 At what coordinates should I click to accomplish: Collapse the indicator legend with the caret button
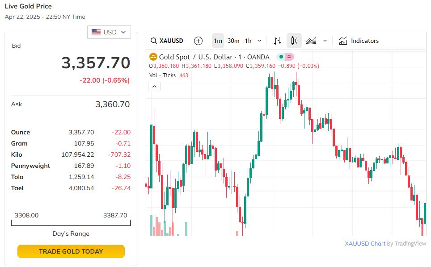point(154,87)
